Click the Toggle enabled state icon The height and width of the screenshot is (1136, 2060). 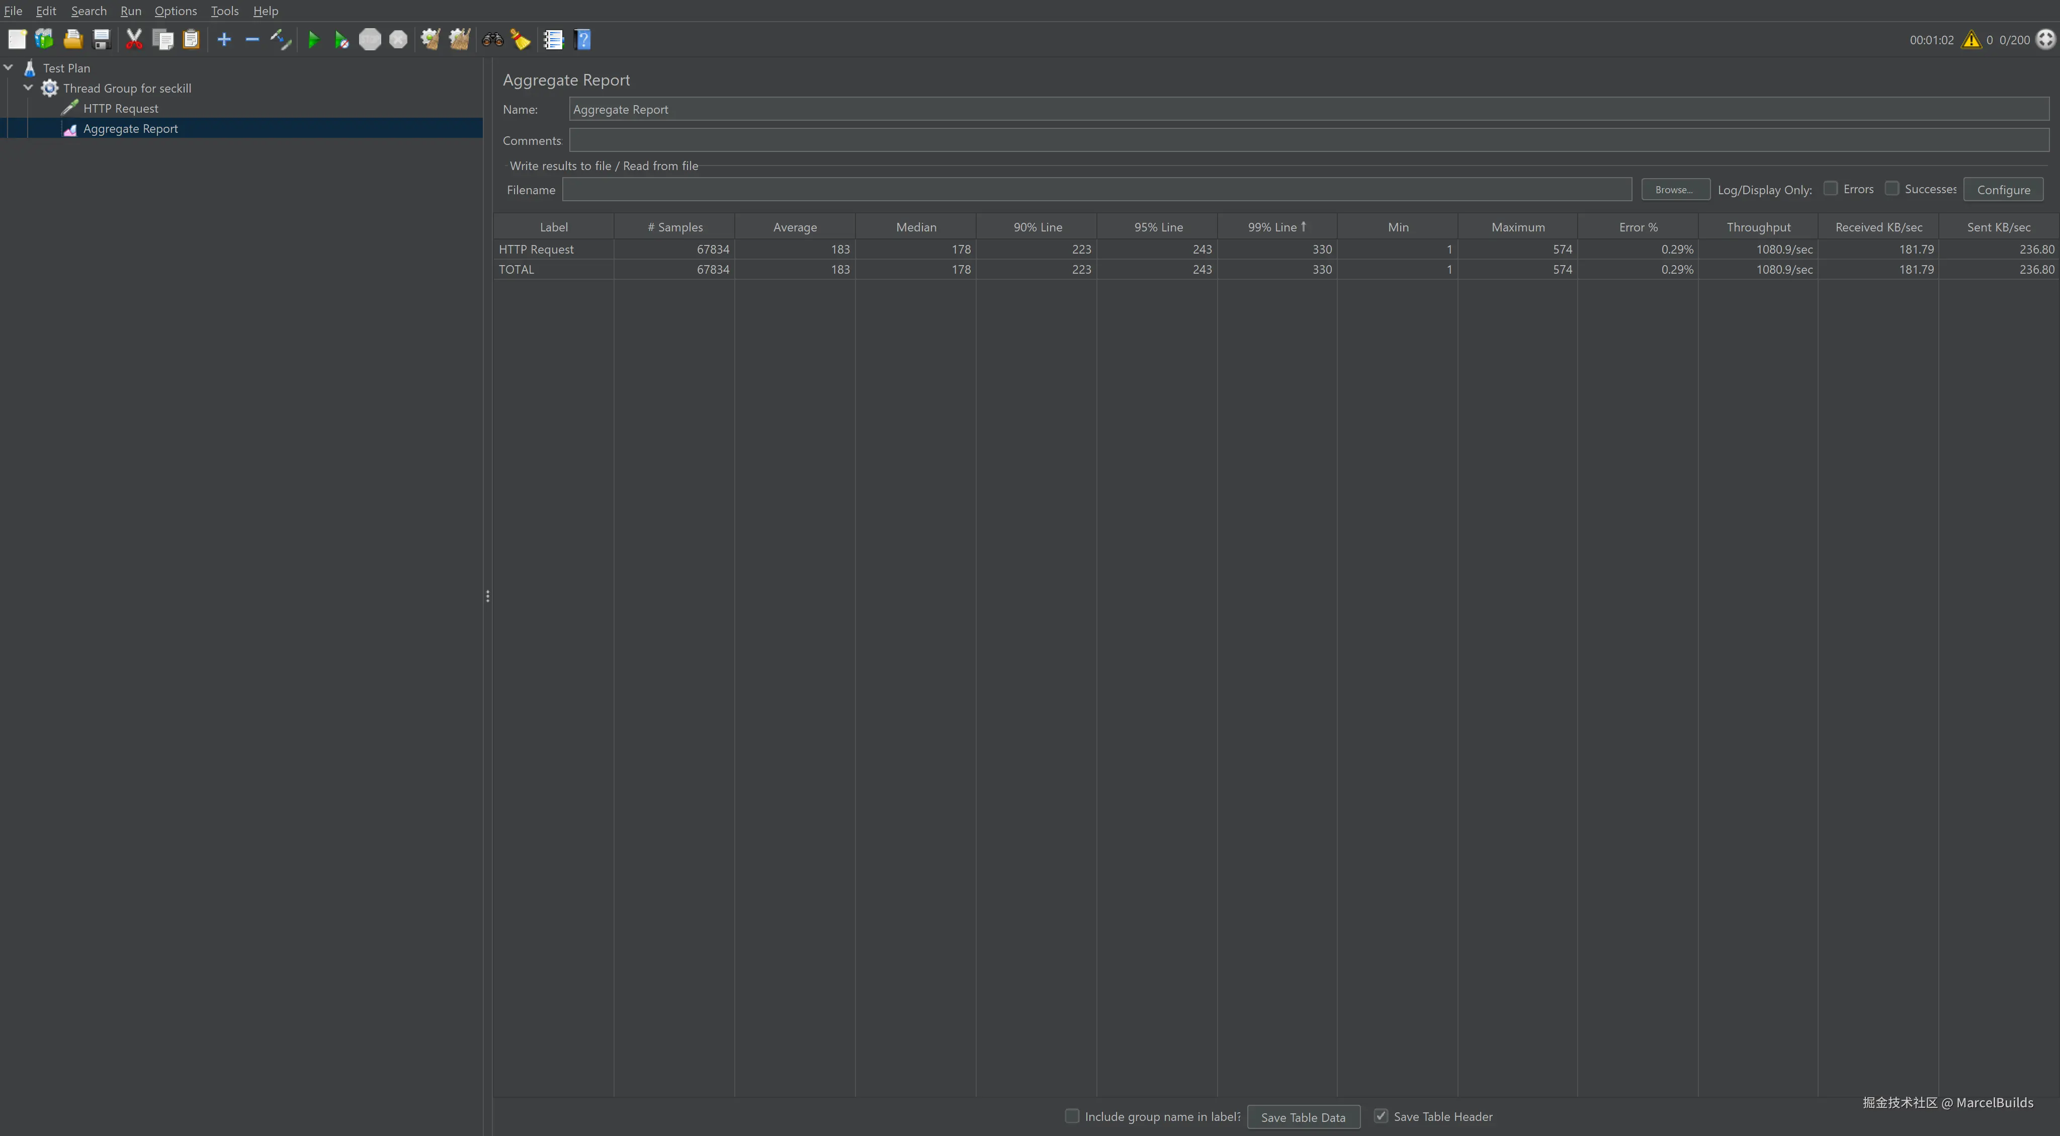coord(281,39)
